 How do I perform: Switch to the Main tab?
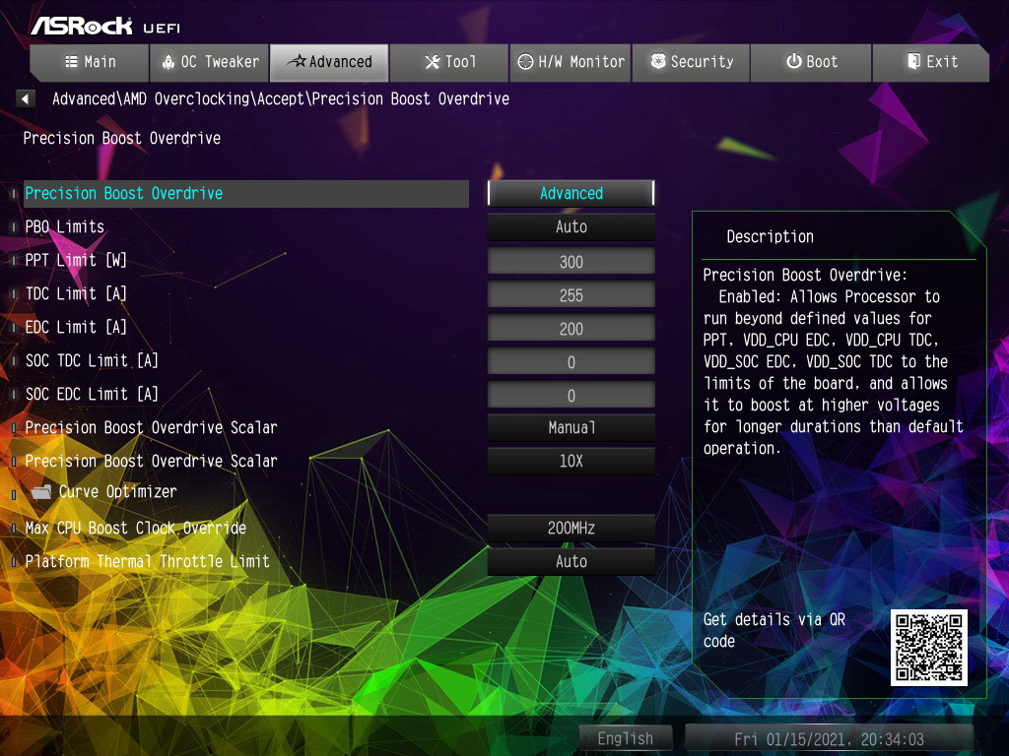90,62
